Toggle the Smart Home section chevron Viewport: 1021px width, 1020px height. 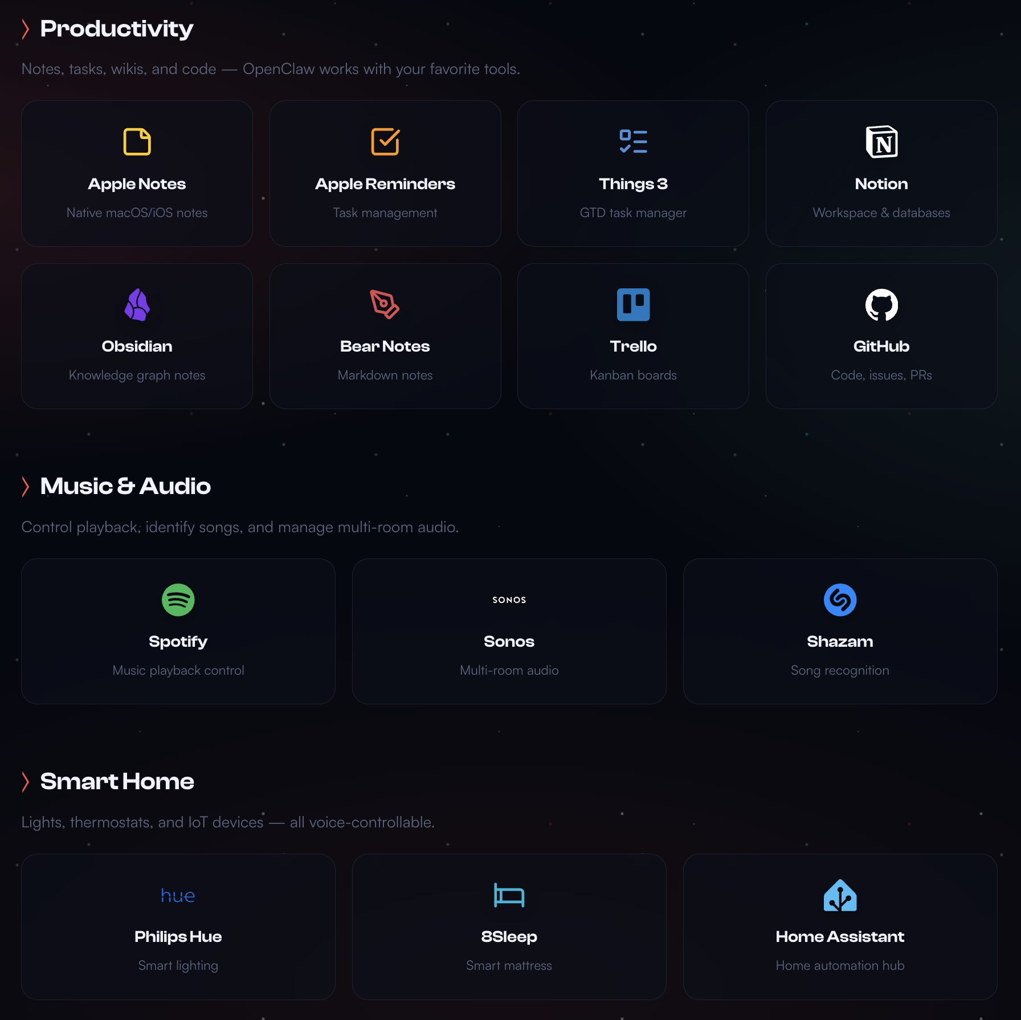pos(26,782)
